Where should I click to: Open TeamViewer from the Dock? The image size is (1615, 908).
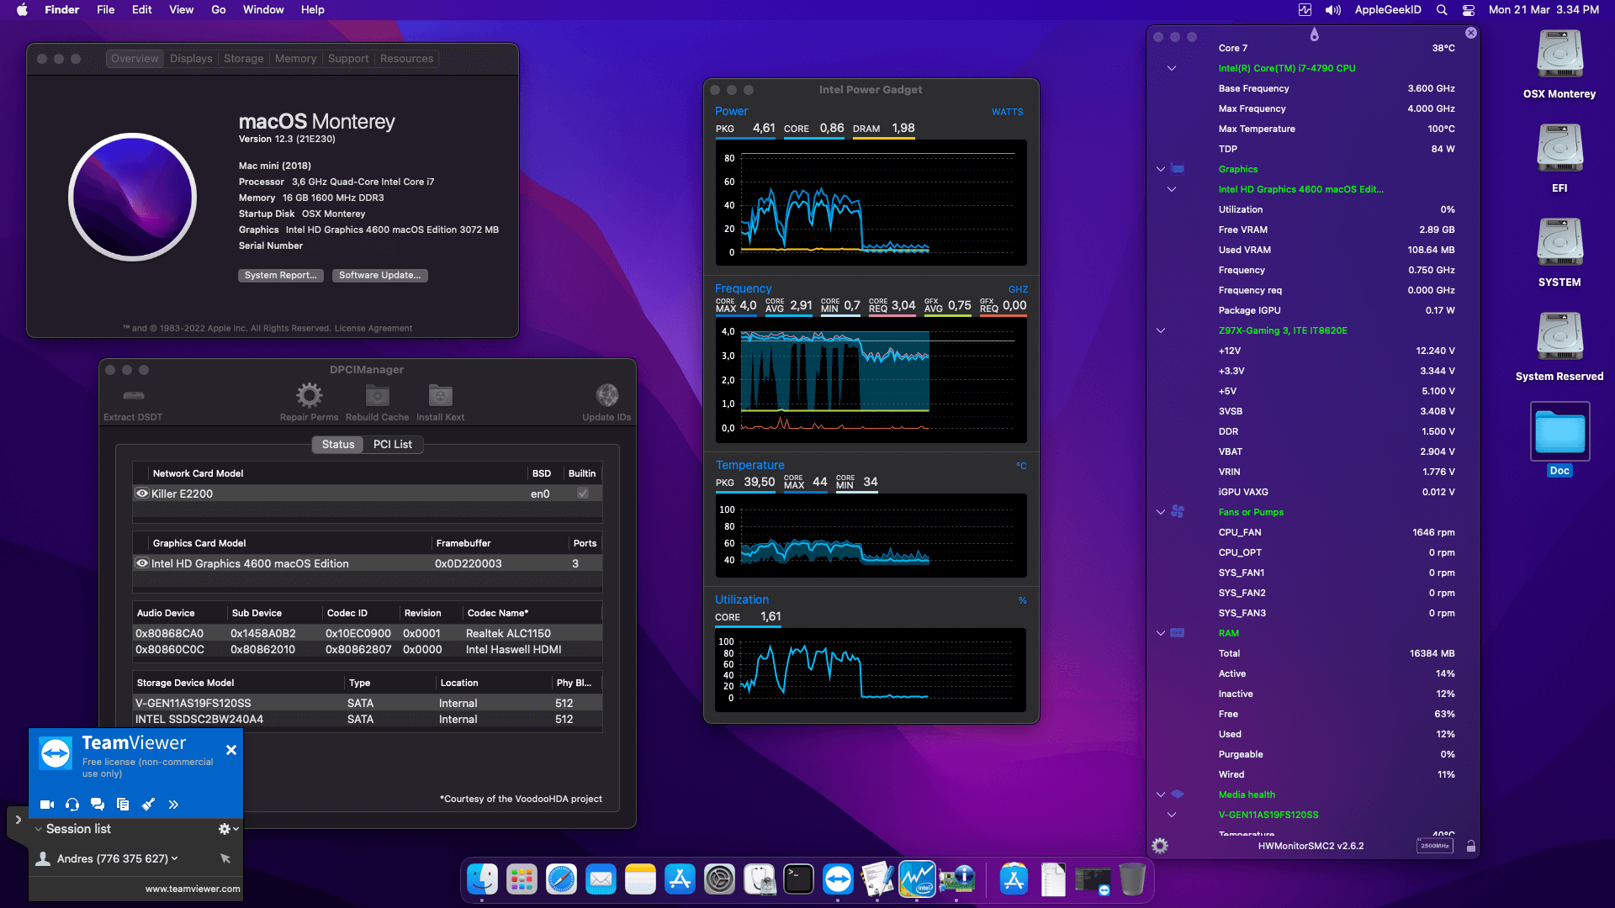pyautogui.click(x=838, y=879)
